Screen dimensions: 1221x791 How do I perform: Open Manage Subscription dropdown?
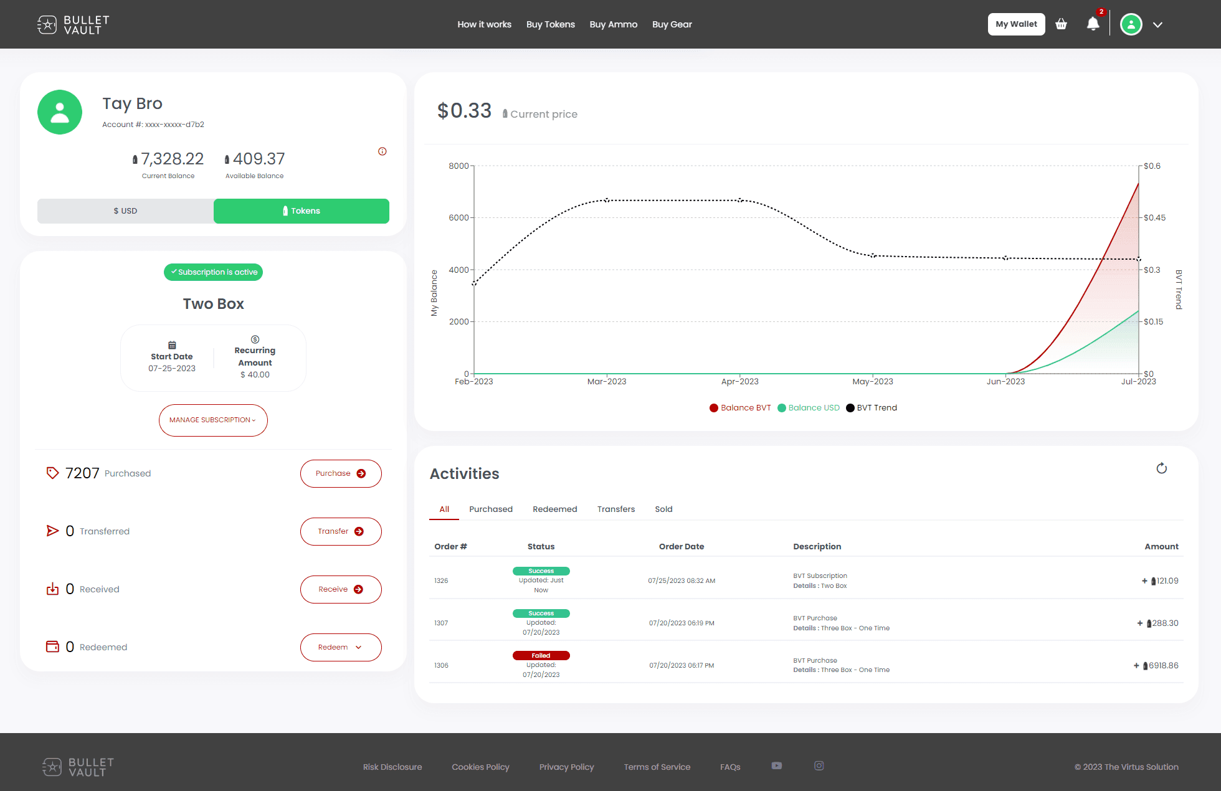pos(213,420)
